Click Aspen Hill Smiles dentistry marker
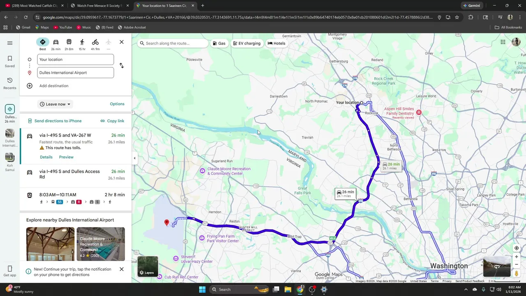The height and width of the screenshot is (296, 526). coord(419,112)
